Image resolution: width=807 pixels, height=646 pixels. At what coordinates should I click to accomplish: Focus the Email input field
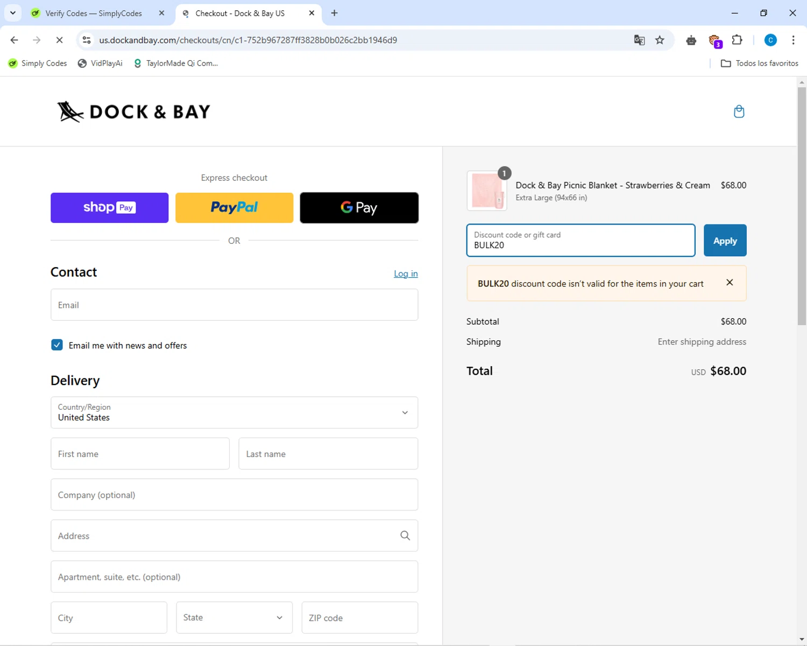234,305
